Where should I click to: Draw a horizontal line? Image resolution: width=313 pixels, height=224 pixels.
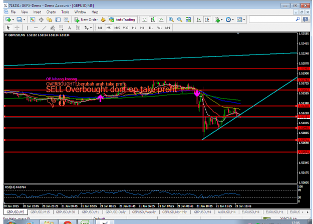pyautogui.click(x=36, y=27)
